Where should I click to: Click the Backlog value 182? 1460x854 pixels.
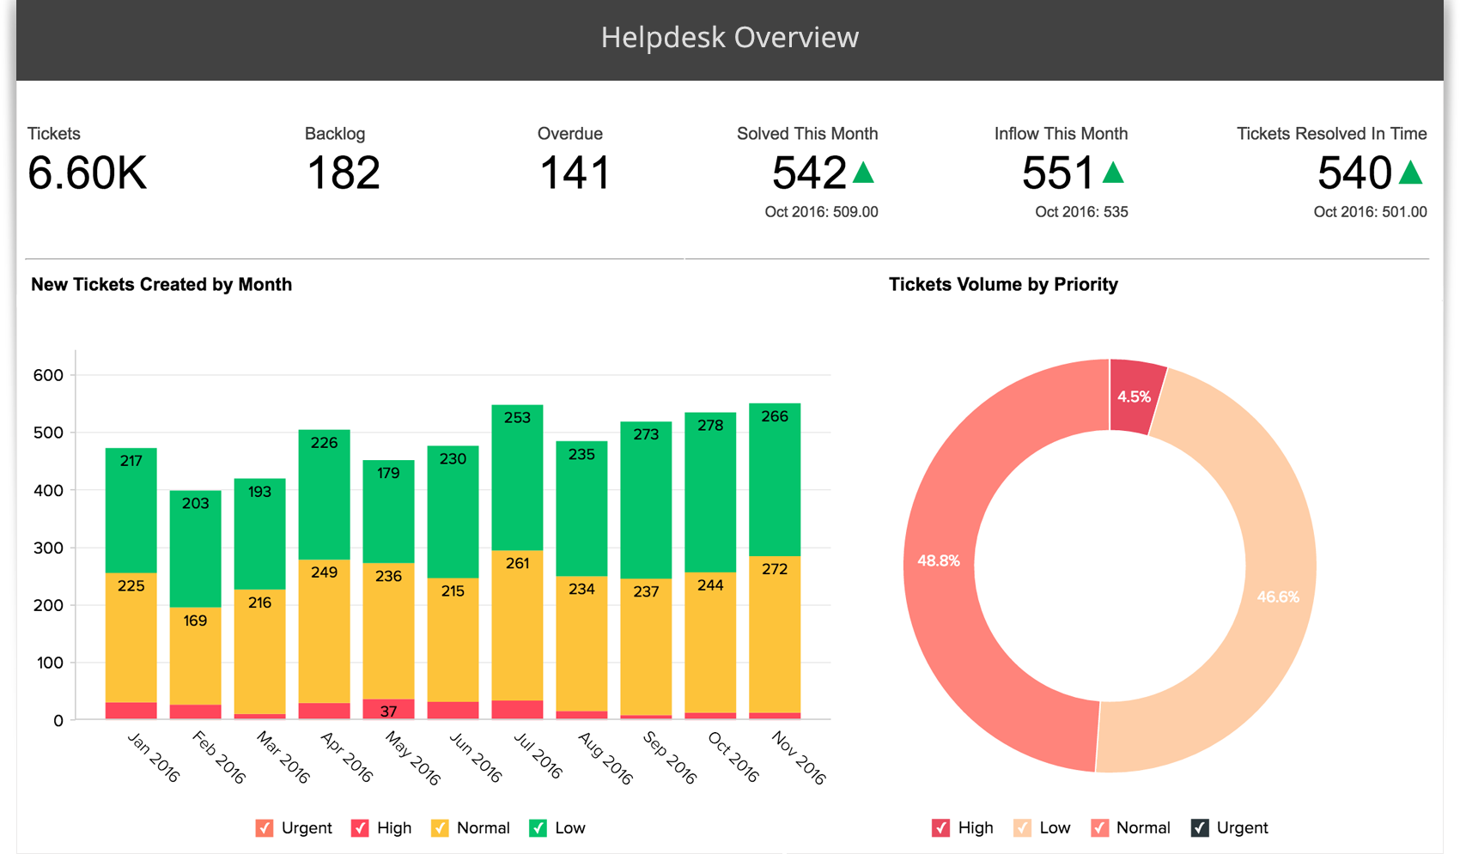point(344,173)
